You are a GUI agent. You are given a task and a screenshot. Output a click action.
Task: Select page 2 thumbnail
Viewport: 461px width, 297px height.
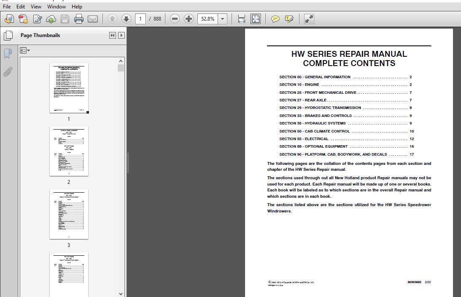pyautogui.click(x=69, y=151)
